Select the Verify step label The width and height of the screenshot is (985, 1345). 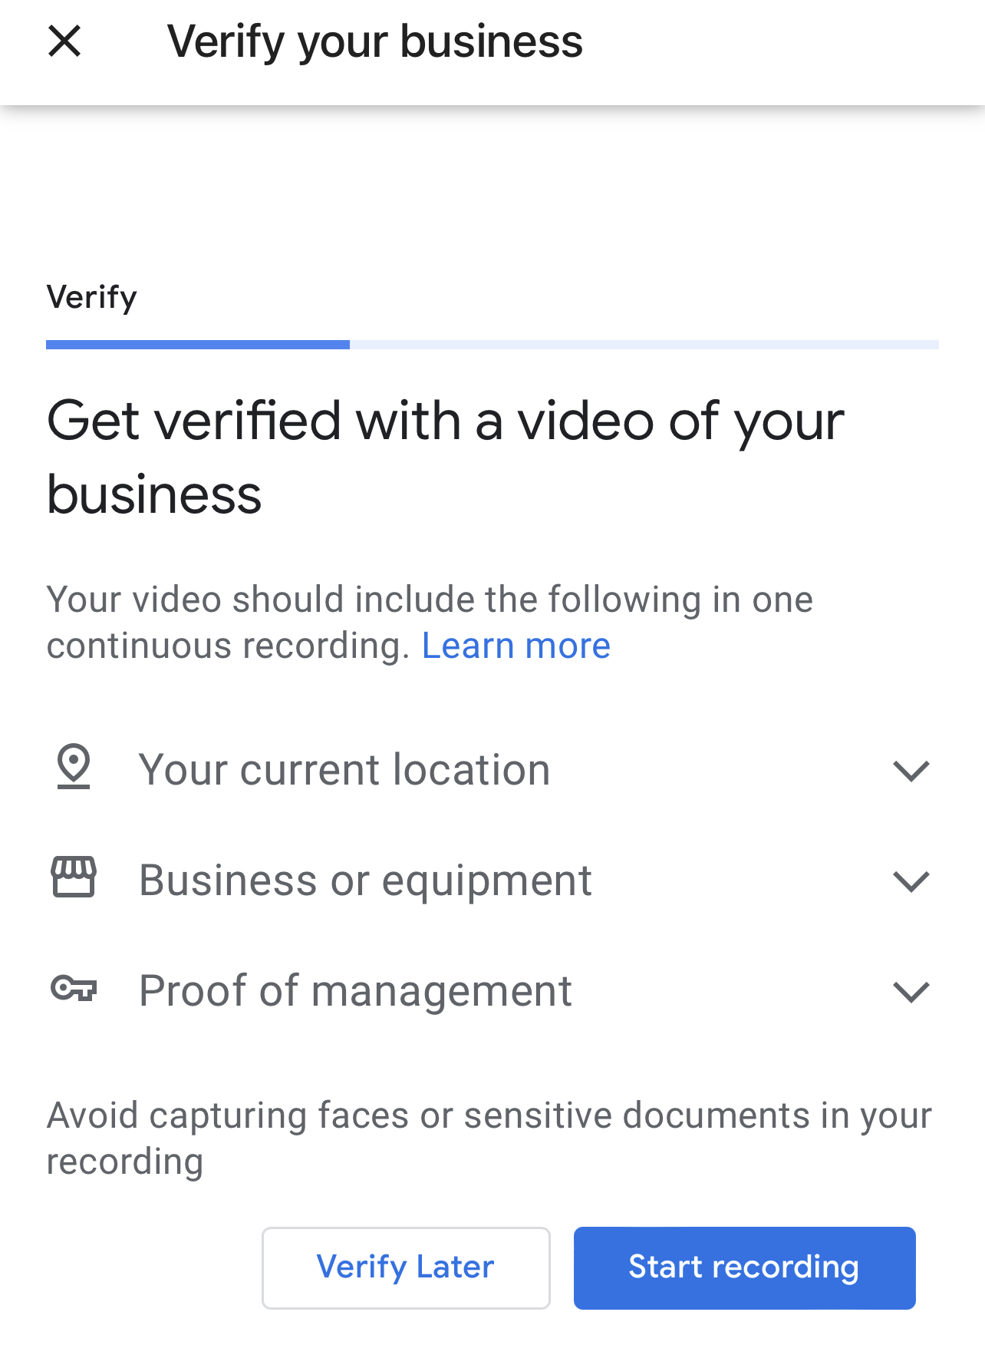pos(92,298)
